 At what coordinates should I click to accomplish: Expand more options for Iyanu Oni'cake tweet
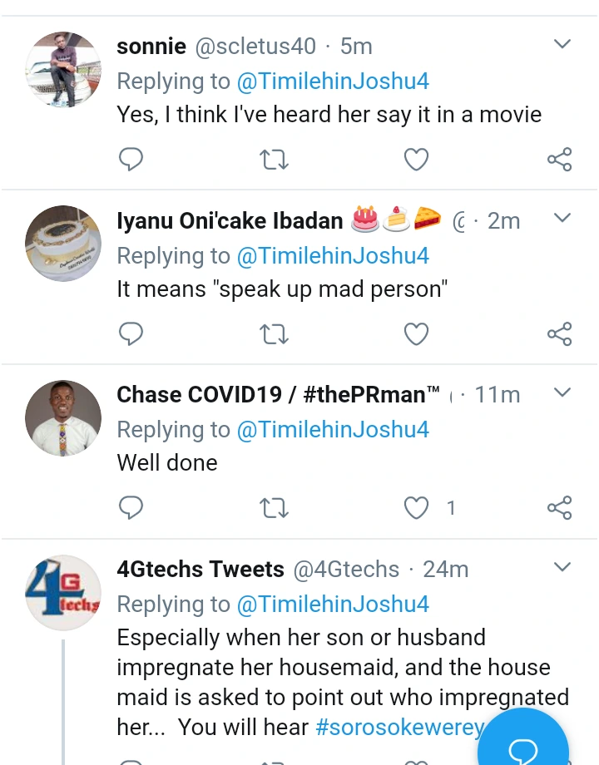tap(562, 219)
